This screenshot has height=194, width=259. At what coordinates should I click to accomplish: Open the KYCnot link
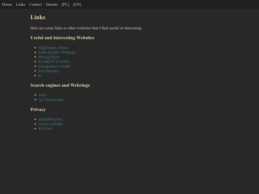point(45,128)
